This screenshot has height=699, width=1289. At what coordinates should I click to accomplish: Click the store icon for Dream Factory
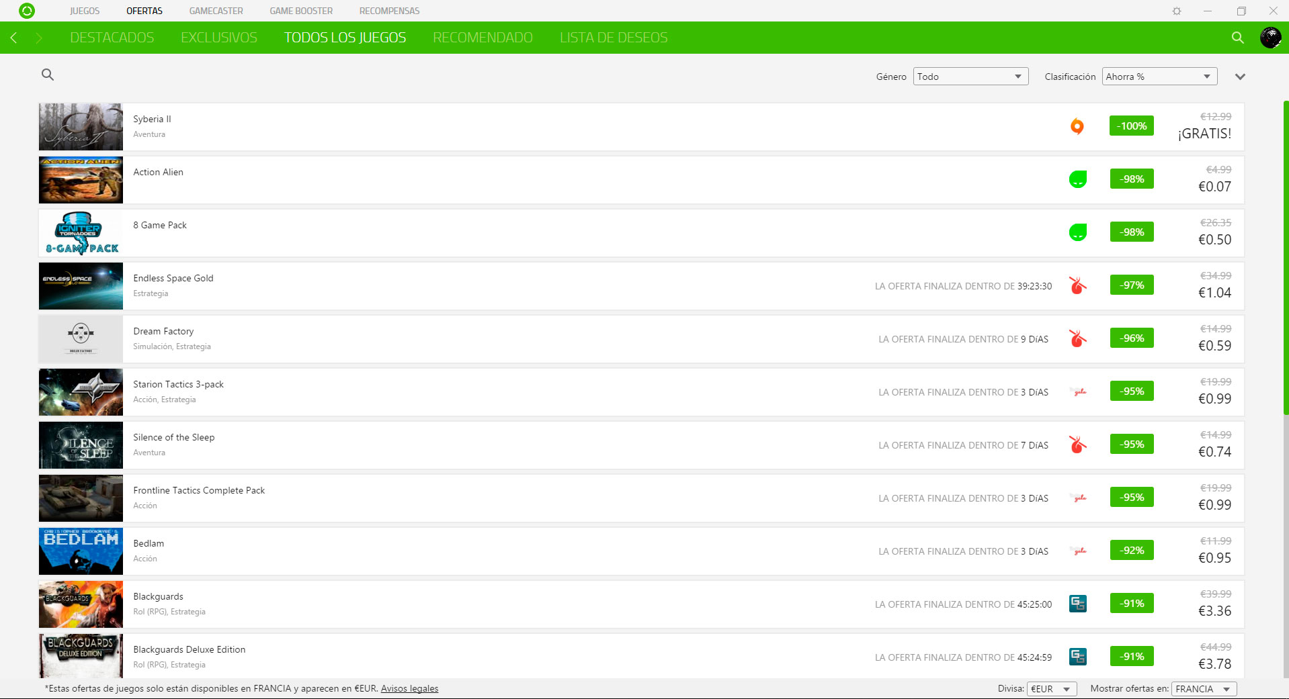[x=1078, y=338]
